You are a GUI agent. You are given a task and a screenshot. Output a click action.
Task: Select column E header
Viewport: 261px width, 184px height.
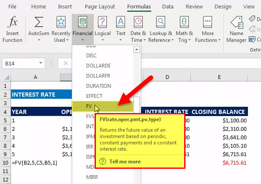219,77
